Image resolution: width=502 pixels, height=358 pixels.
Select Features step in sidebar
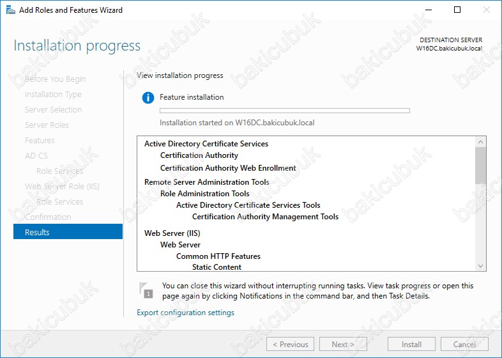point(40,141)
